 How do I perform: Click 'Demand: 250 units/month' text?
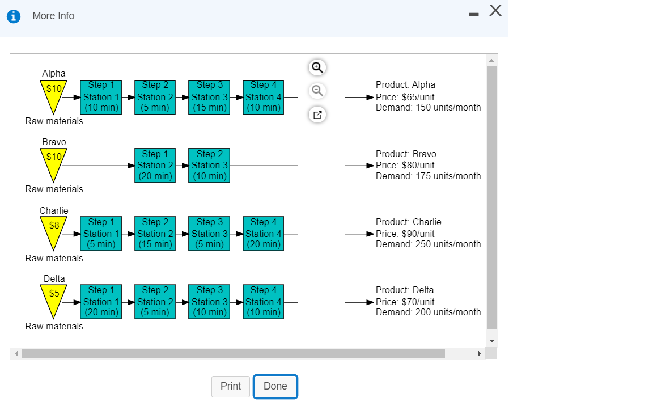click(428, 244)
